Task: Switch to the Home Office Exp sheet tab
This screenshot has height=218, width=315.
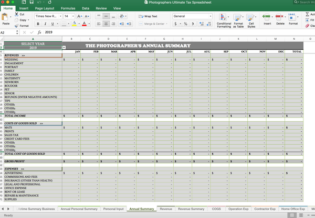Action: point(293,209)
